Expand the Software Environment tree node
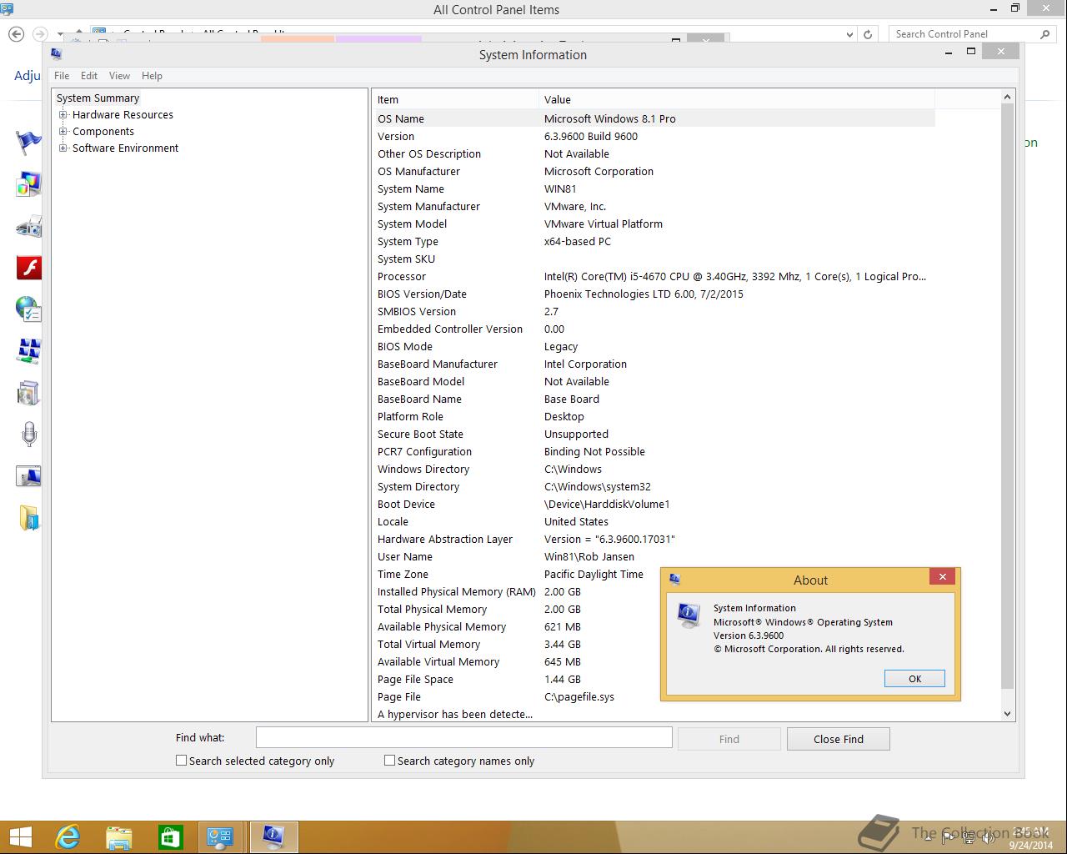 pos(63,148)
